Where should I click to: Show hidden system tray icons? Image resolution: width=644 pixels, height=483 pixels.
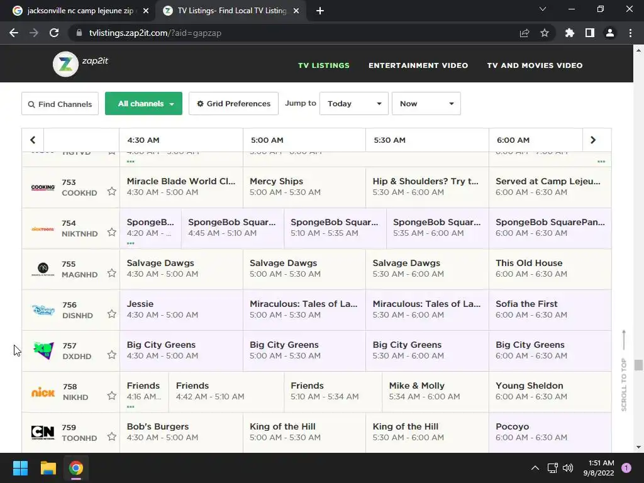(535, 468)
